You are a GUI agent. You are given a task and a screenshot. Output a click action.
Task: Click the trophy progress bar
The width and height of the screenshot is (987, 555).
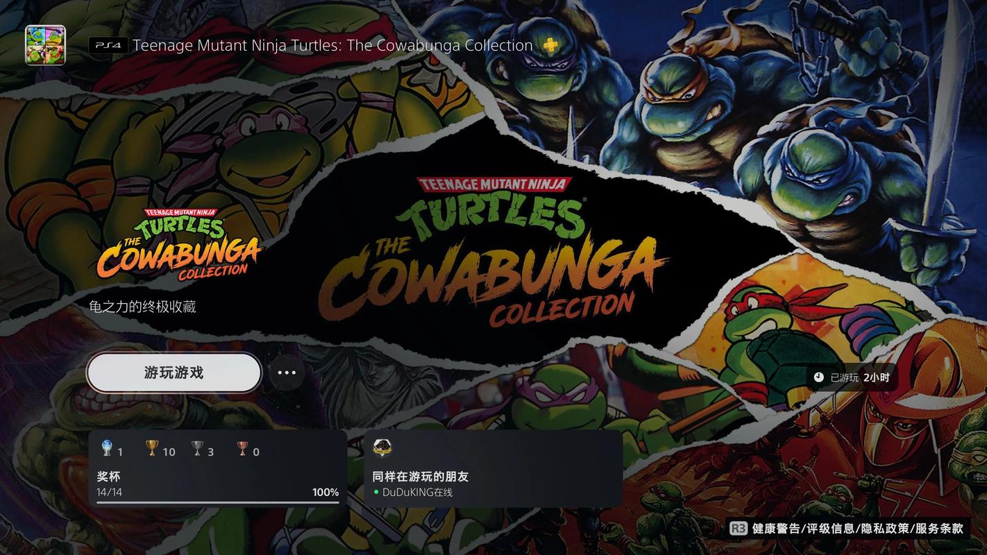(218, 502)
